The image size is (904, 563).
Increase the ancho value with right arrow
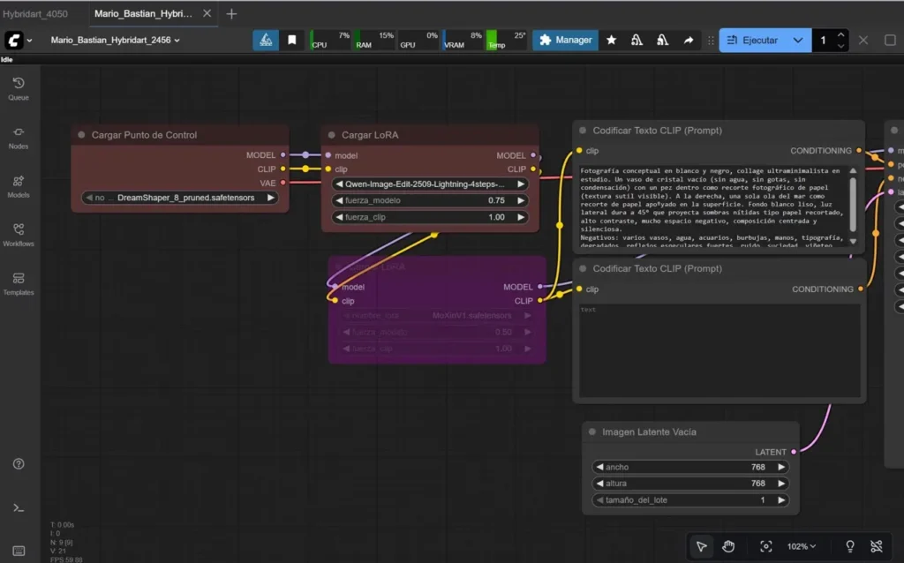(x=780, y=467)
